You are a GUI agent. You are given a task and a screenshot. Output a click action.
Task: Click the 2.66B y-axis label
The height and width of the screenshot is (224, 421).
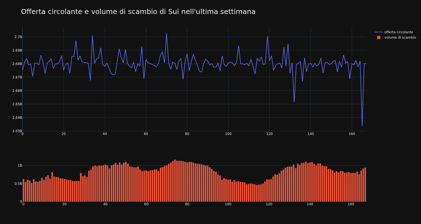(17, 91)
